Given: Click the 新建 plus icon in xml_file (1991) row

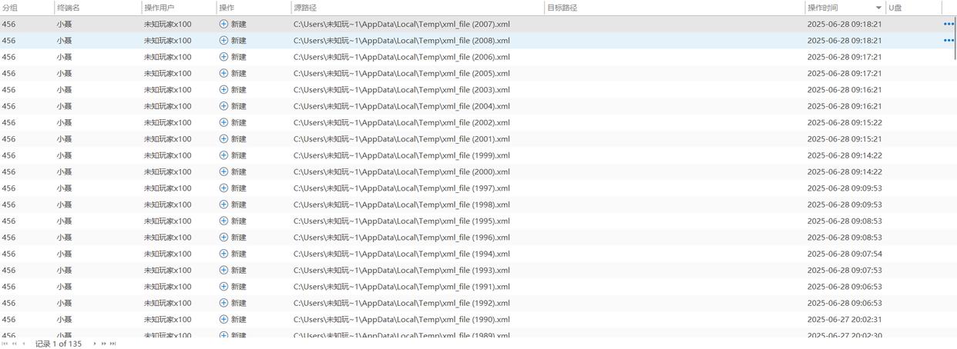Looking at the screenshot, I should point(223,286).
